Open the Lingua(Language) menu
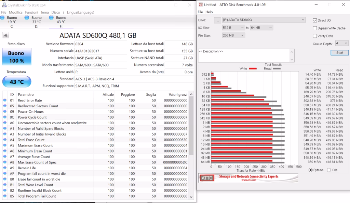The height and width of the screenshot is (203, 350). (81, 13)
